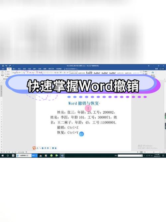The width and height of the screenshot is (166, 222).
Task: Click the taskbar clock and date
Action: pos(157,155)
